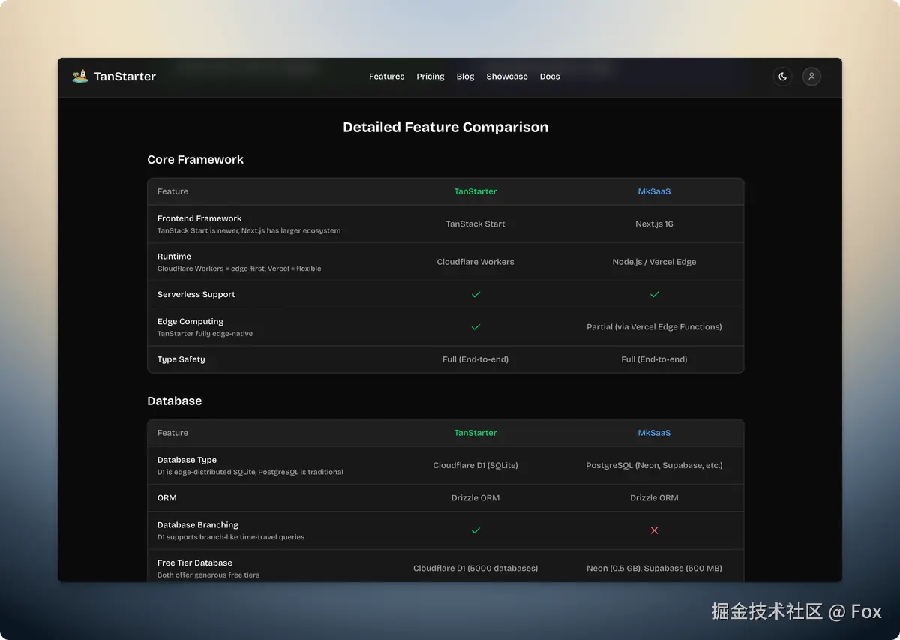
Task: Click the branch-like time-travel queries note
Action: point(231,537)
